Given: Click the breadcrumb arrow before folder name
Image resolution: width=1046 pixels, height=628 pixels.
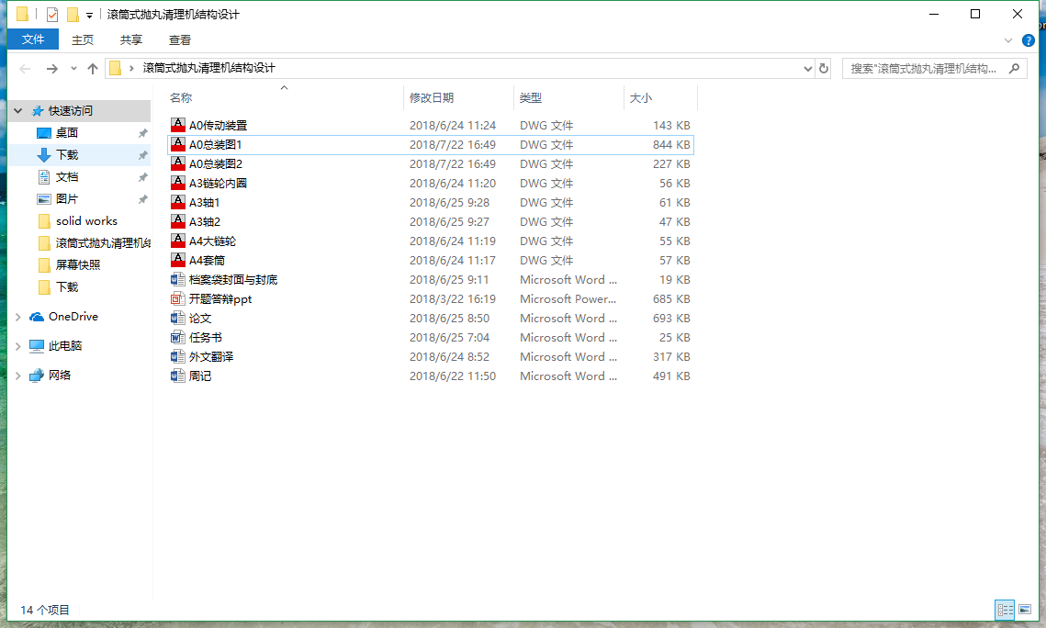Looking at the screenshot, I should point(131,68).
